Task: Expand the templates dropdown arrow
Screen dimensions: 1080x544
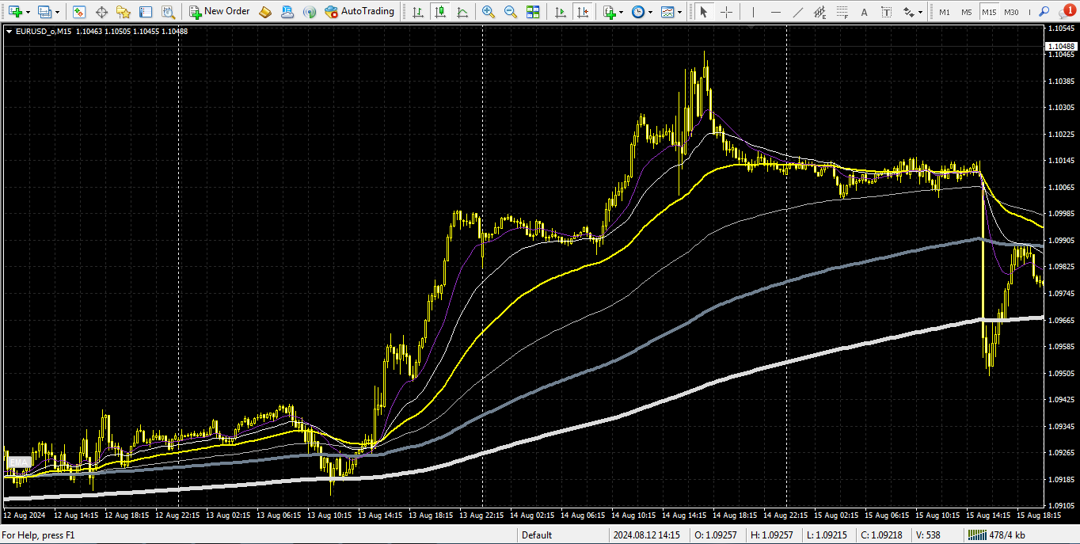Action: point(680,12)
